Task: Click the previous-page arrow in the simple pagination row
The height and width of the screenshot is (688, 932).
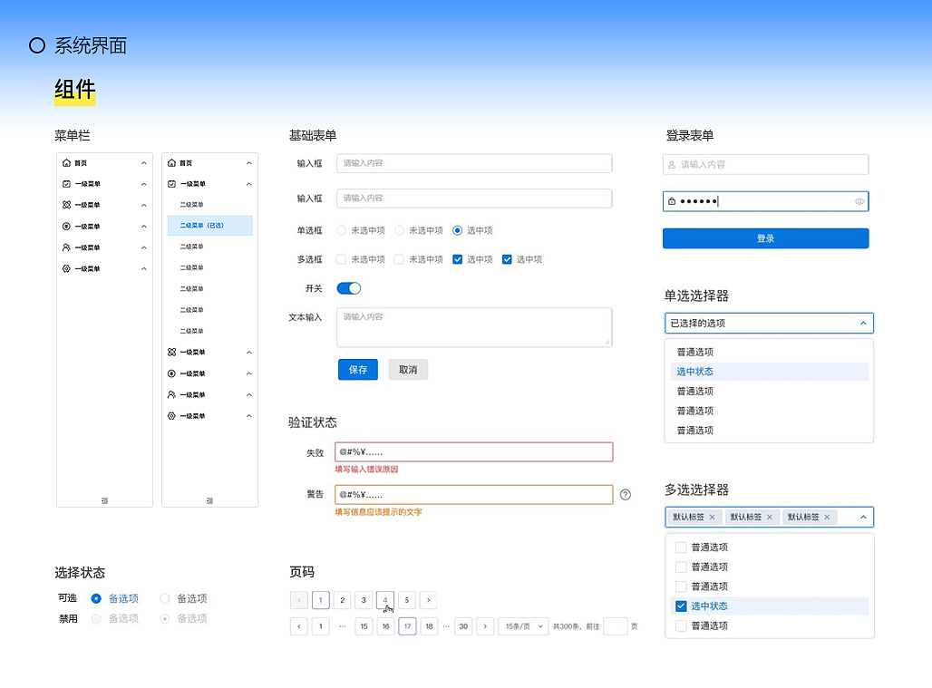Action: pos(299,600)
